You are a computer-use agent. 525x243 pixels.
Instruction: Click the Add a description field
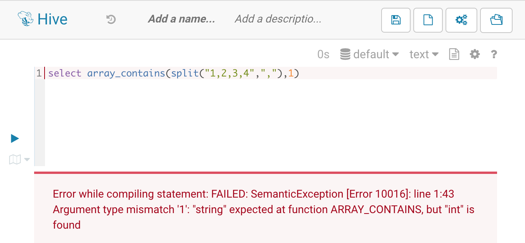click(x=278, y=19)
